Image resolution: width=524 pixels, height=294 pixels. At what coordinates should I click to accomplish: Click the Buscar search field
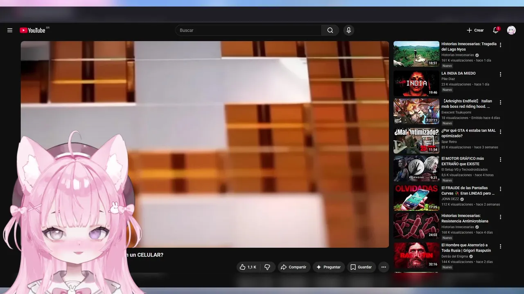[x=248, y=30]
